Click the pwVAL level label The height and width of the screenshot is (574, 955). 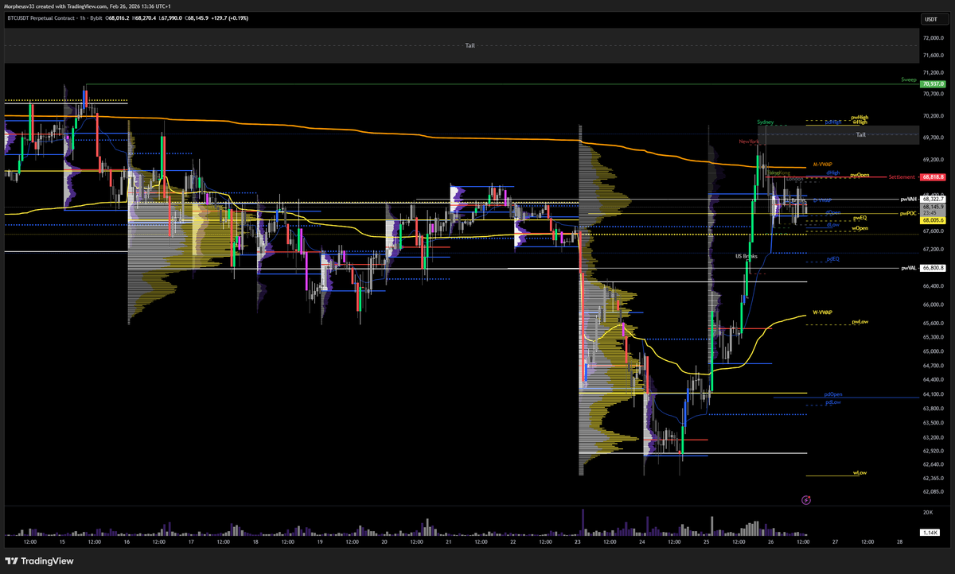pyautogui.click(x=909, y=269)
